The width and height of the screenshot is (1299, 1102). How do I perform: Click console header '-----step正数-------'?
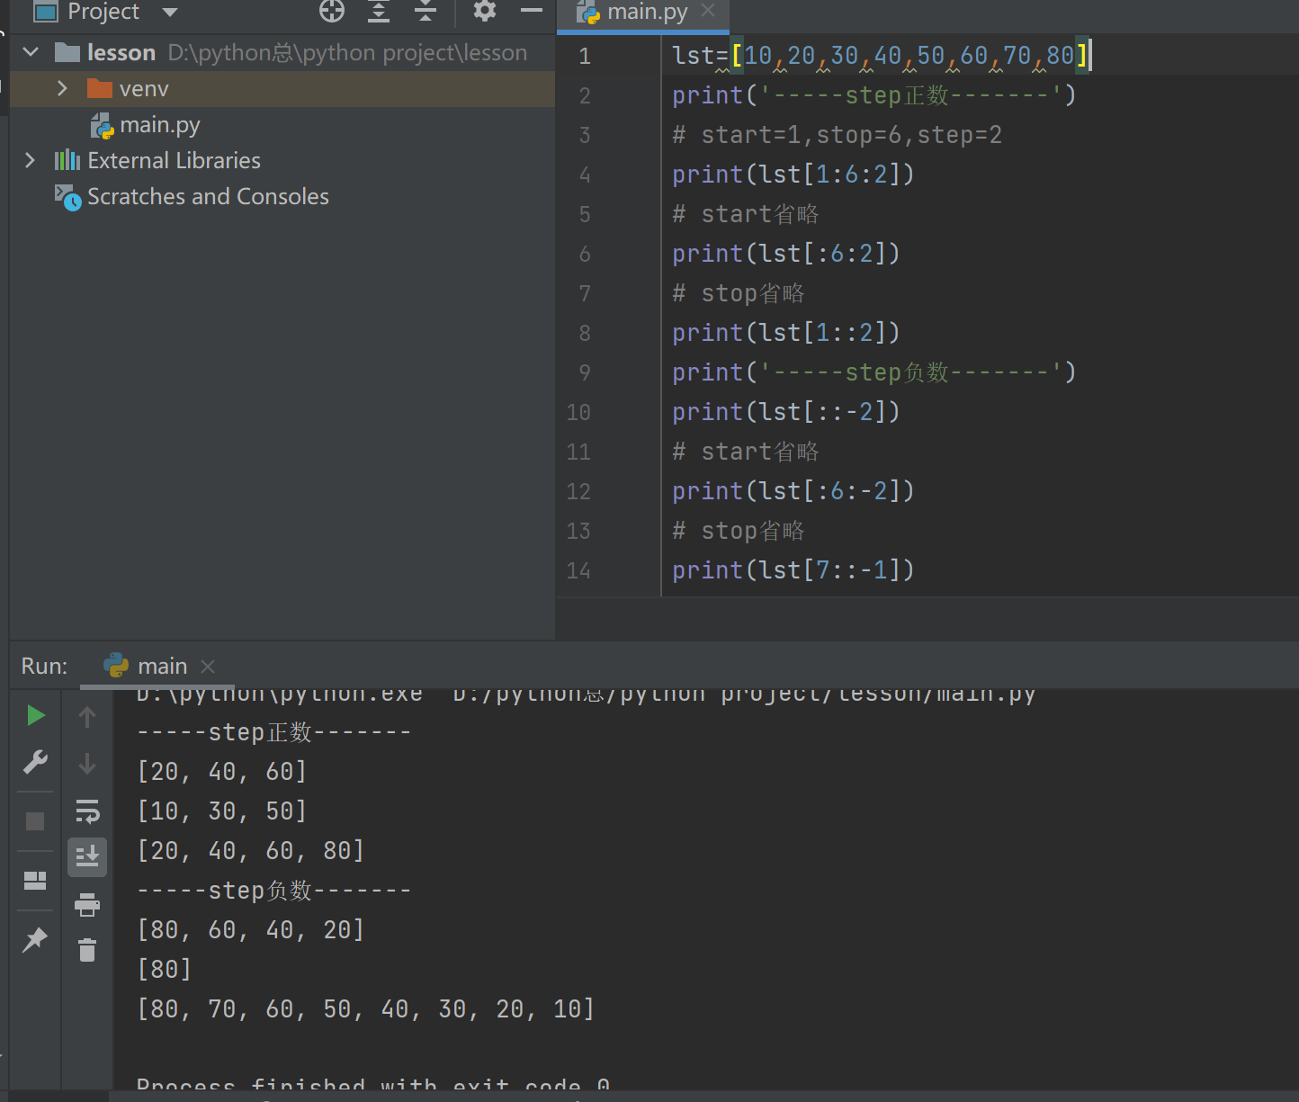[x=274, y=732]
